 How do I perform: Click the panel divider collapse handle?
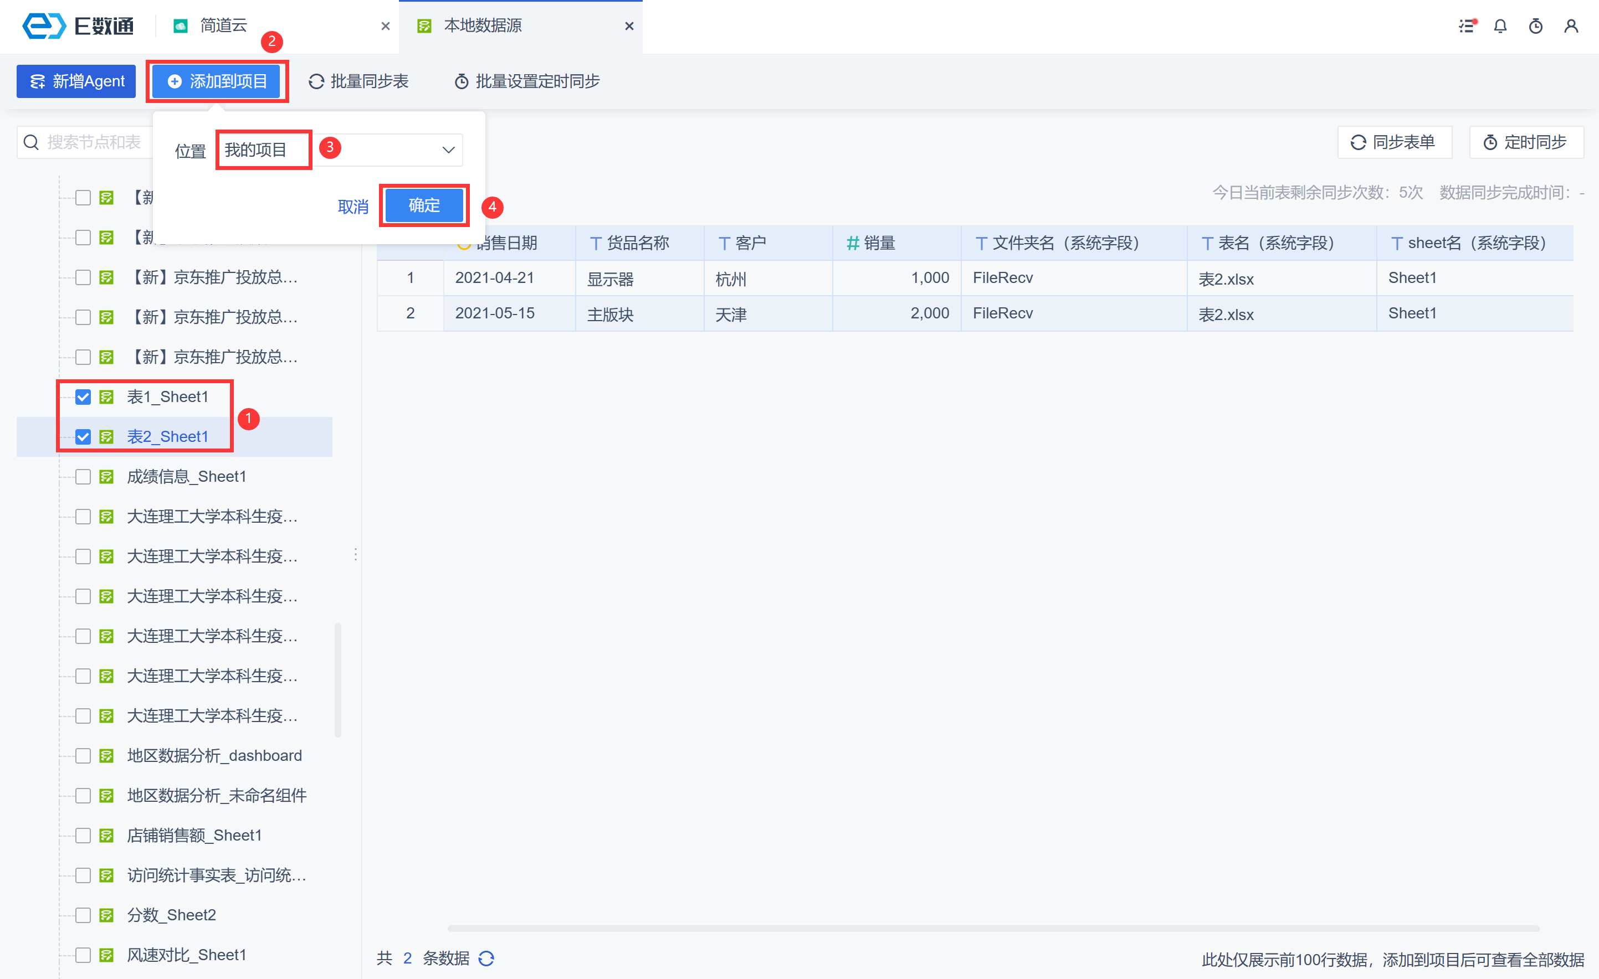click(356, 555)
